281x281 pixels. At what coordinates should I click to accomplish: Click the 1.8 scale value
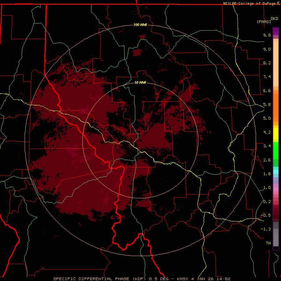tap(267, 174)
